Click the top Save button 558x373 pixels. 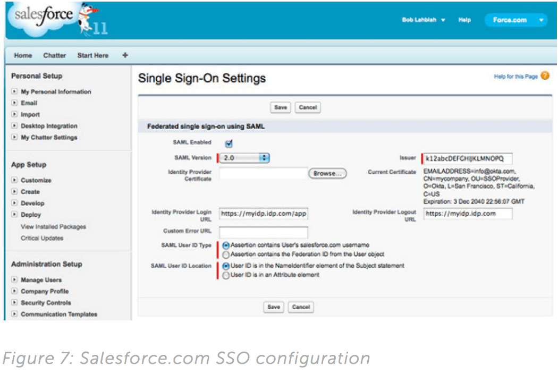(281, 107)
